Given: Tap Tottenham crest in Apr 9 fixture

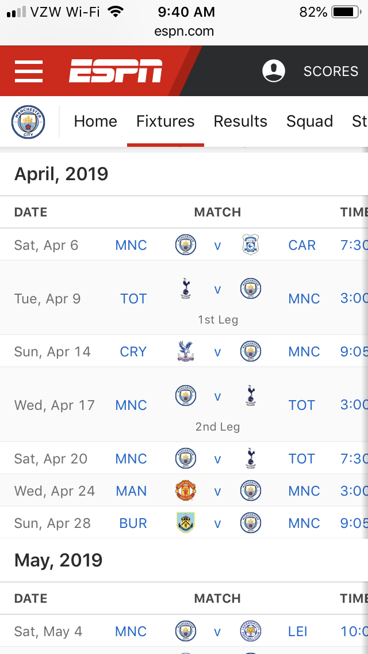Looking at the screenshot, I should tap(186, 289).
